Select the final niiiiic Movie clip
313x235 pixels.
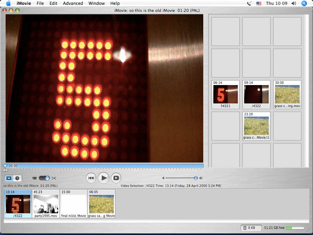[73, 204]
